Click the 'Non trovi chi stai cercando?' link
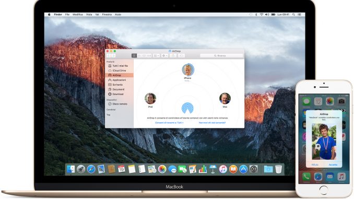354x199 pixels. point(212,123)
